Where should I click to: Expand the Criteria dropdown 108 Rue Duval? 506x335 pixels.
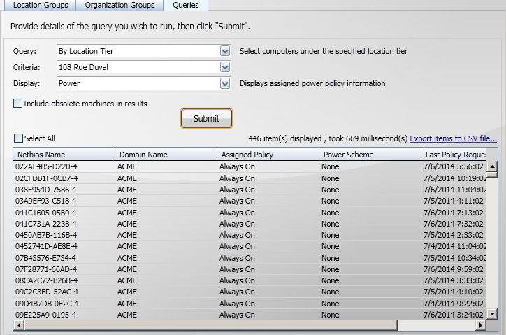(x=224, y=67)
